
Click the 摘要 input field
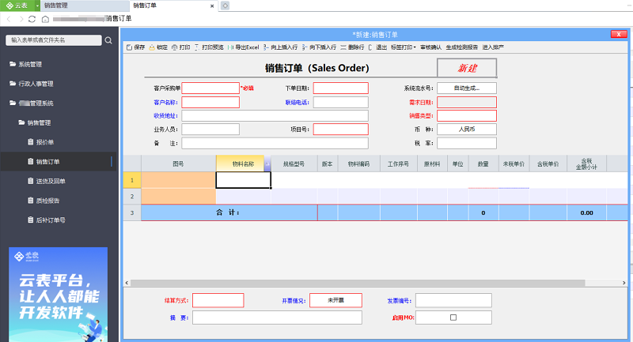tap(277, 318)
